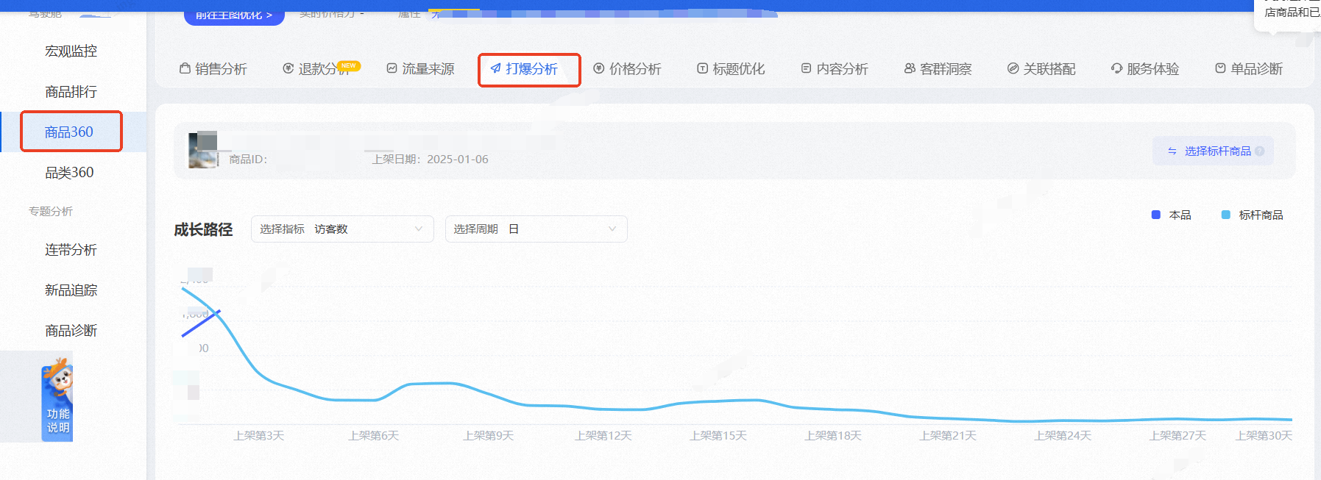Toggle 本品 legend series visibility
1321x480 pixels.
[x=1171, y=215]
